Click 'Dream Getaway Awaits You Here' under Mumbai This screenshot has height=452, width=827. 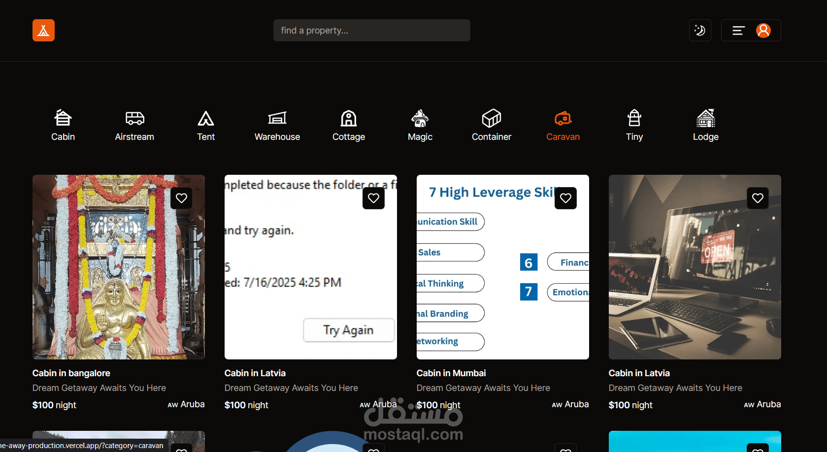[483, 388]
